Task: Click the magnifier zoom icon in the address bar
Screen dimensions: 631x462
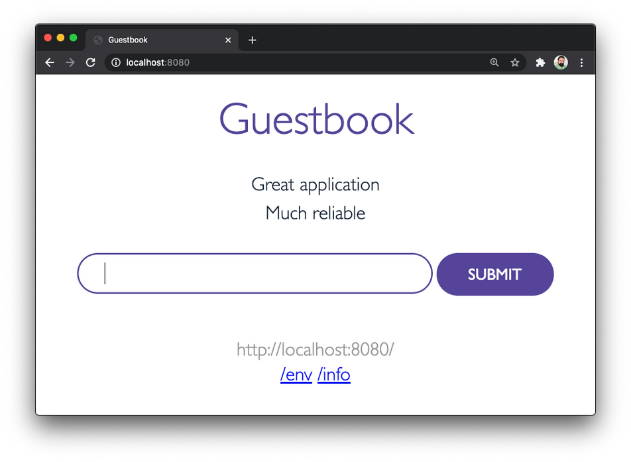Action: pos(494,62)
